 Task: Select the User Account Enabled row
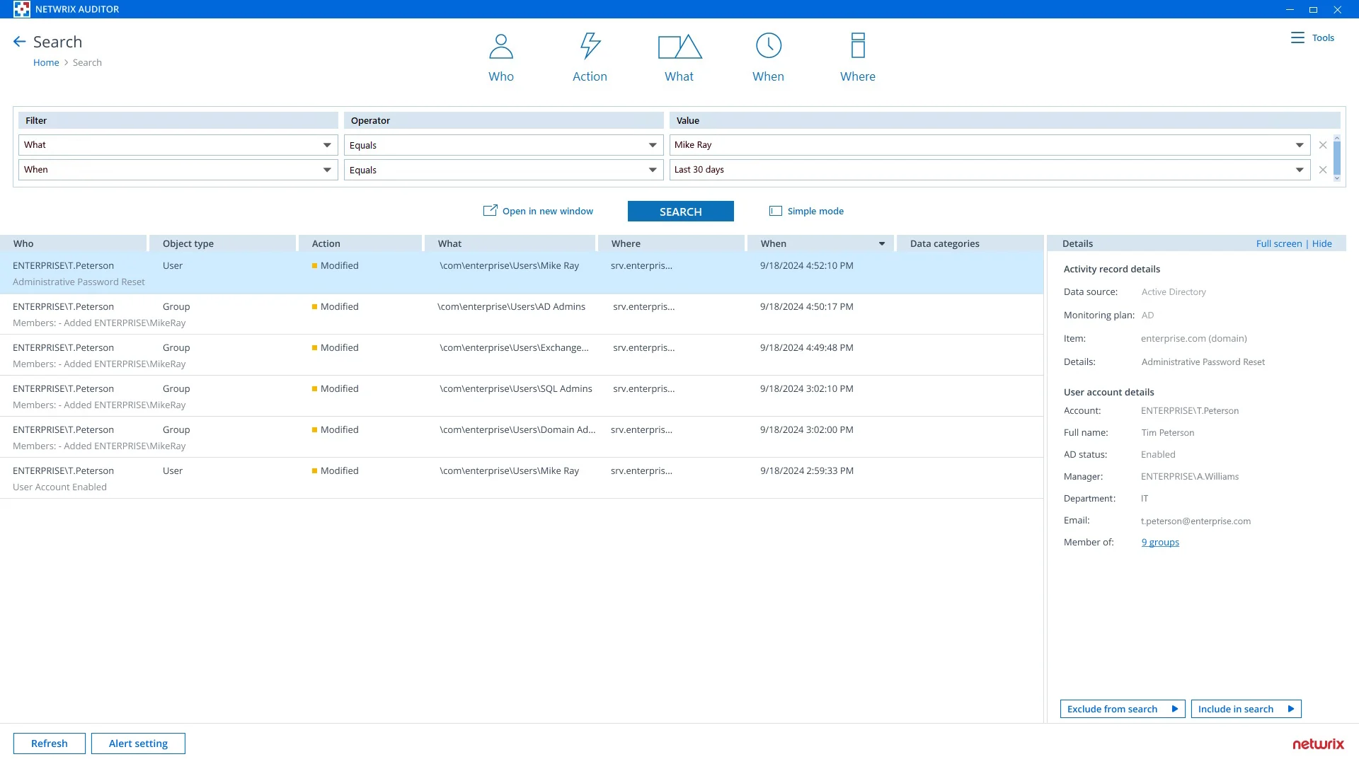click(522, 479)
